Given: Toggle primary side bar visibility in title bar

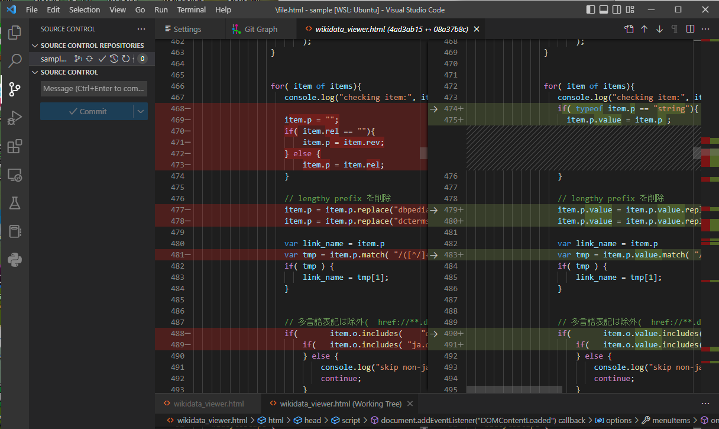Looking at the screenshot, I should [x=591, y=10].
